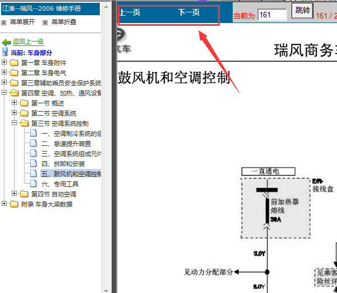Click the 菜单展开 icon
The image size is (337, 293).
pos(4,22)
